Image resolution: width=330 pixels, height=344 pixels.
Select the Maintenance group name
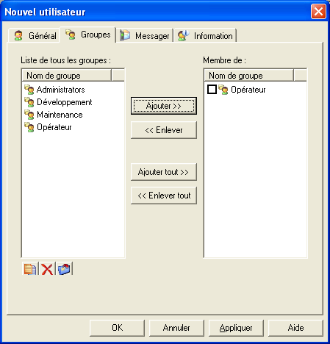tap(60, 115)
